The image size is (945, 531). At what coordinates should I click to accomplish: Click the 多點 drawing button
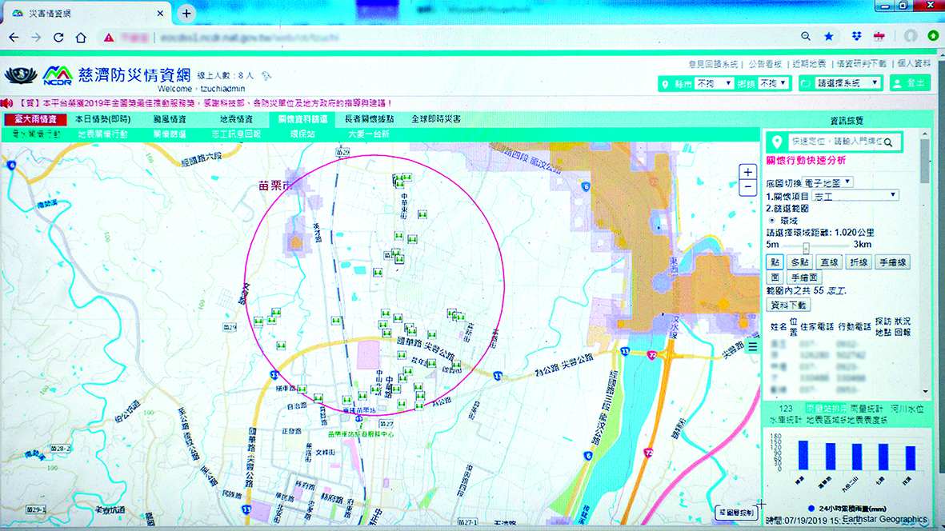tap(799, 262)
